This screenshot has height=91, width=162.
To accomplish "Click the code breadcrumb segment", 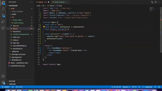I will (x=38, y=6).
